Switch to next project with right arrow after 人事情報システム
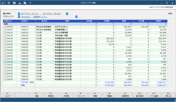 (76, 17)
